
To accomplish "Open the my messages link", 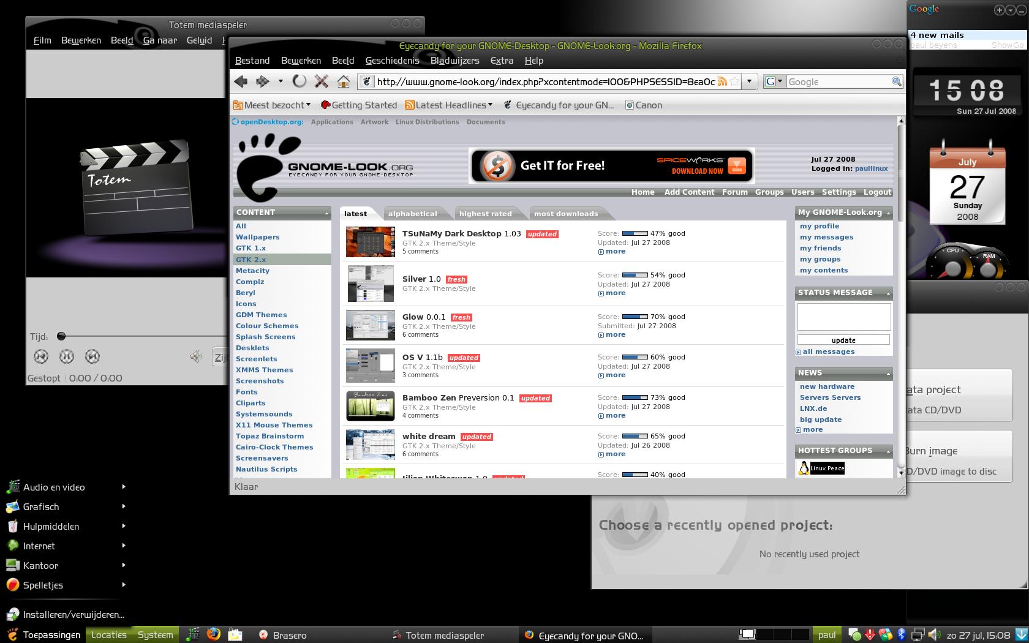I will point(826,237).
